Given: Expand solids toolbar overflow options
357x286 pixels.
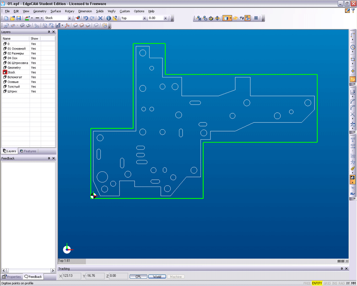Looking at the screenshot, I should tap(109, 26).
